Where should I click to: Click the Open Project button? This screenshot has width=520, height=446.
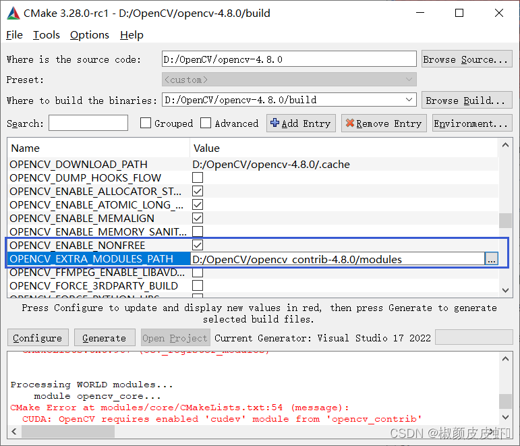175,338
